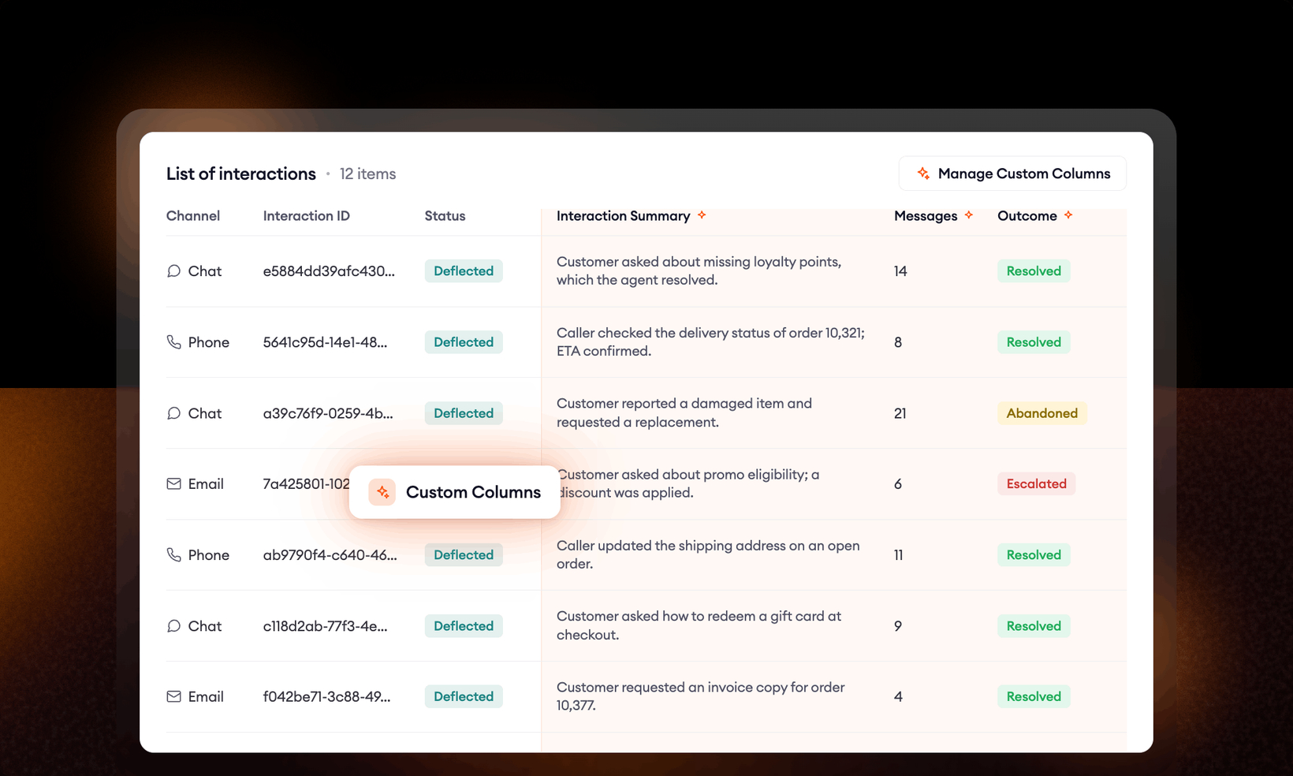
Task: Click the Escalated outcome badge
Action: tap(1036, 484)
